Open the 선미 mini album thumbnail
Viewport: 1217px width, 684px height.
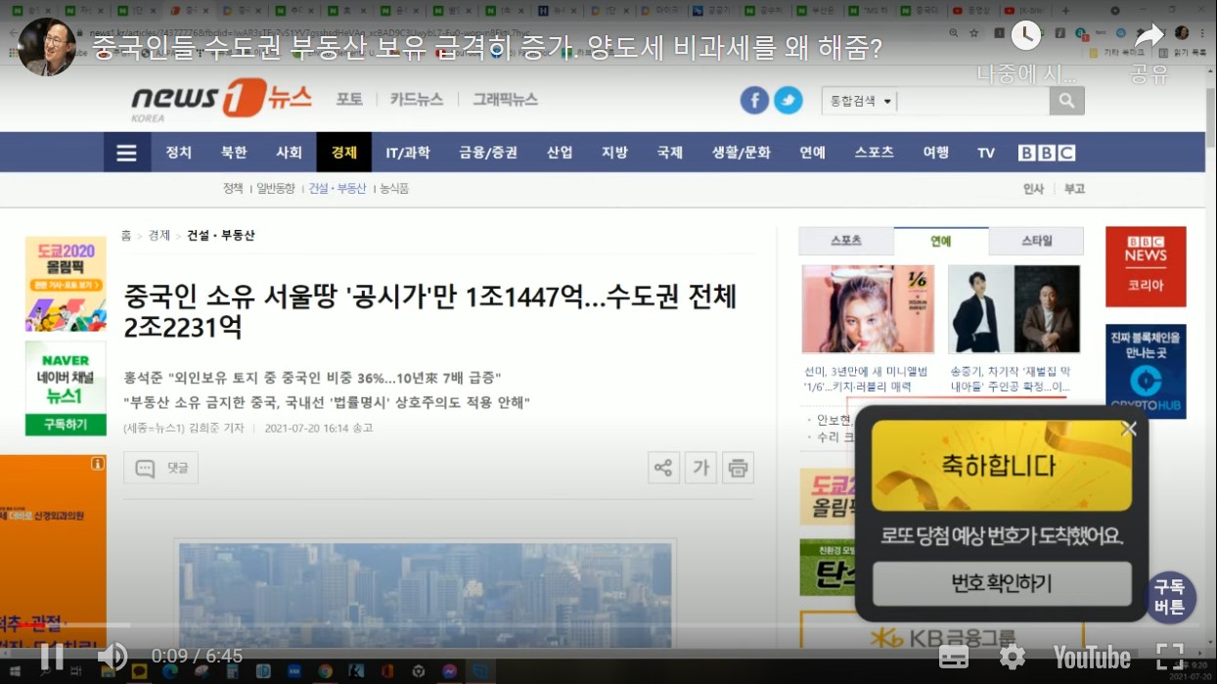pyautogui.click(x=868, y=309)
